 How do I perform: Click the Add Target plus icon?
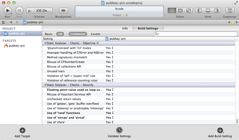[x=22, y=130]
